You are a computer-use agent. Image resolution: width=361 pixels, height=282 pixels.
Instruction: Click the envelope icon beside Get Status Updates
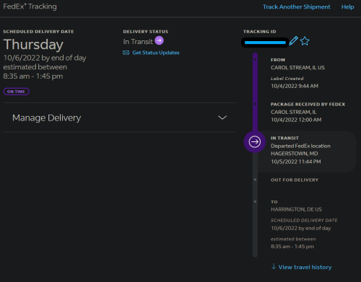126,53
